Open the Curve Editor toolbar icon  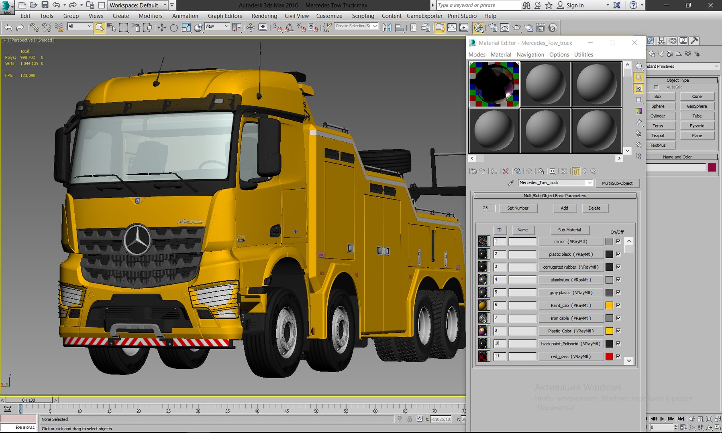click(x=452, y=27)
